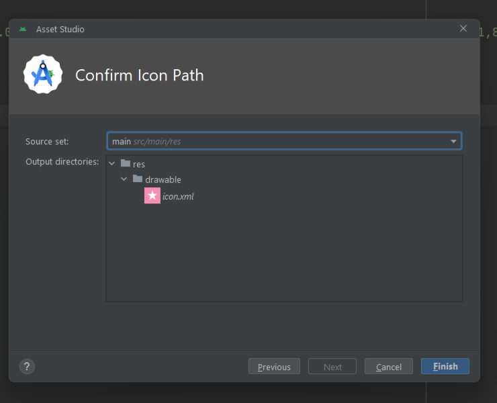This screenshot has width=497, height=403.
Task: Click the Confirm Icon Path heading
Action: (x=140, y=75)
